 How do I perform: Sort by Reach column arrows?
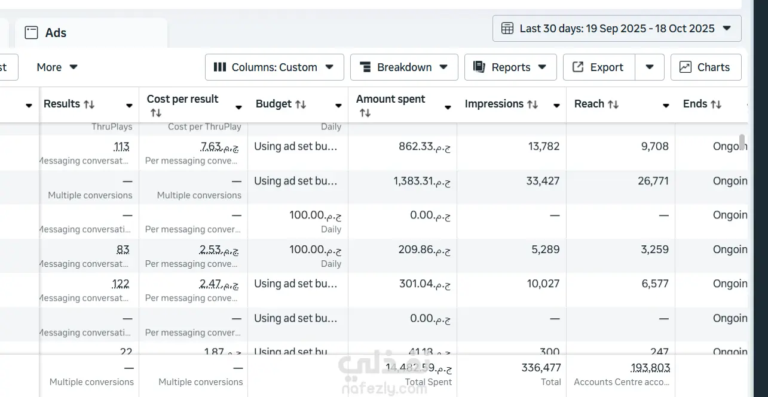click(613, 104)
